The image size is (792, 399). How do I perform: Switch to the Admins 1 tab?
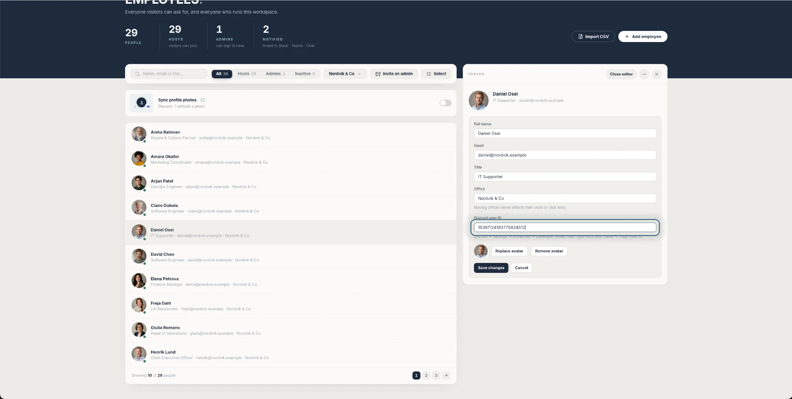click(x=275, y=74)
